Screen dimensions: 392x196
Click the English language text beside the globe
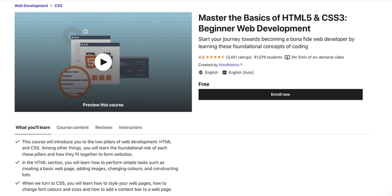pyautogui.click(x=211, y=73)
